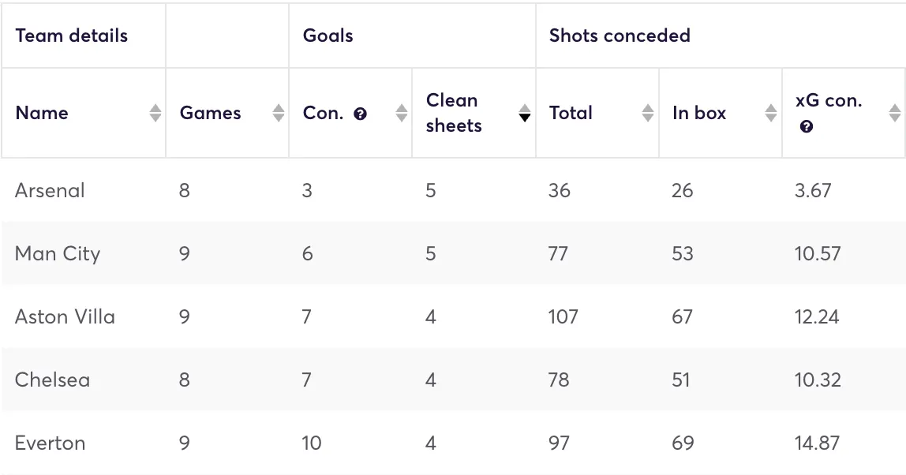Click Everton's xG conceded value of 14.87
Screen dimensions: 906x475
pos(818,443)
